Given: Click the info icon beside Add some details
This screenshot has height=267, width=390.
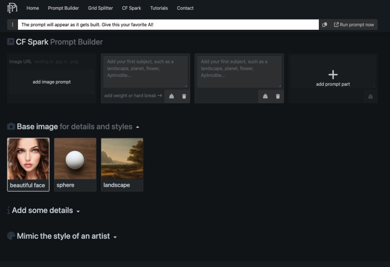Looking at the screenshot, I should click(8, 210).
